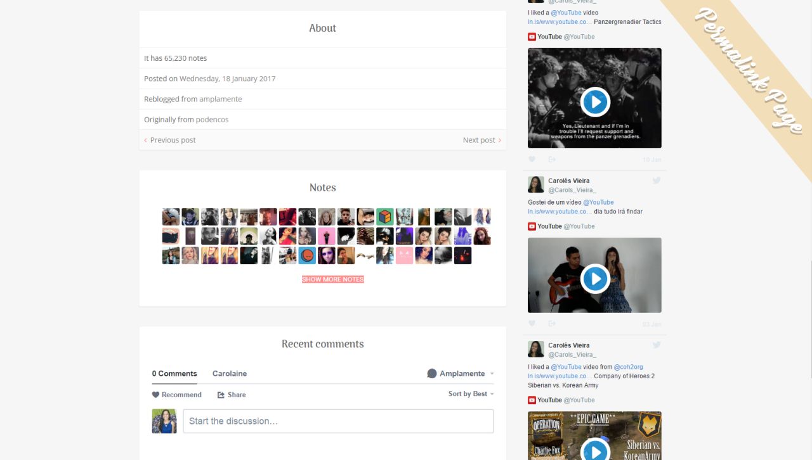Open the podencos original source link
The height and width of the screenshot is (460, 812).
tap(213, 120)
